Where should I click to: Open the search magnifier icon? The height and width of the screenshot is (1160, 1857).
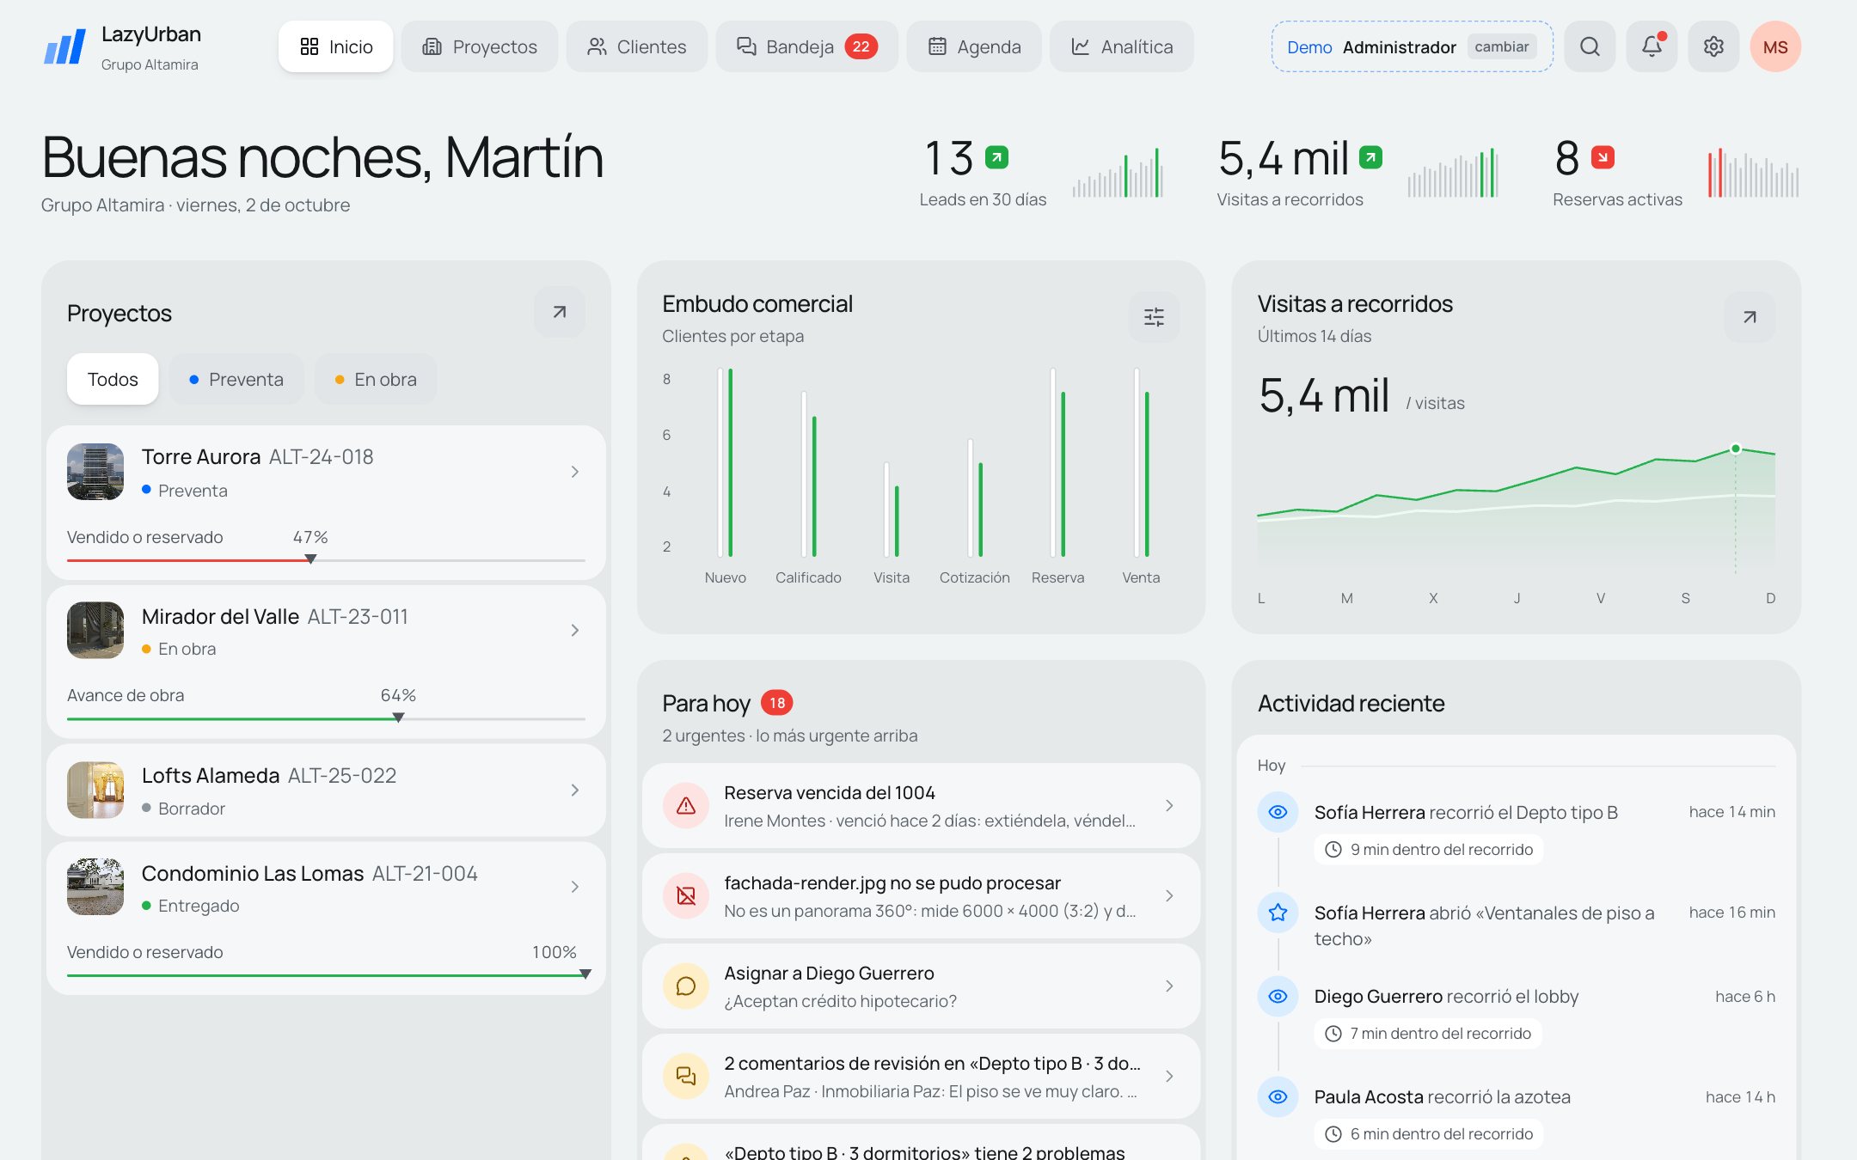1590,46
